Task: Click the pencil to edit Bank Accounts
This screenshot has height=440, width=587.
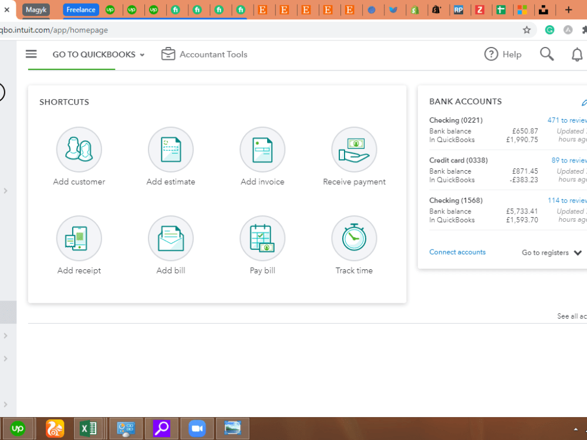Action: pyautogui.click(x=584, y=101)
